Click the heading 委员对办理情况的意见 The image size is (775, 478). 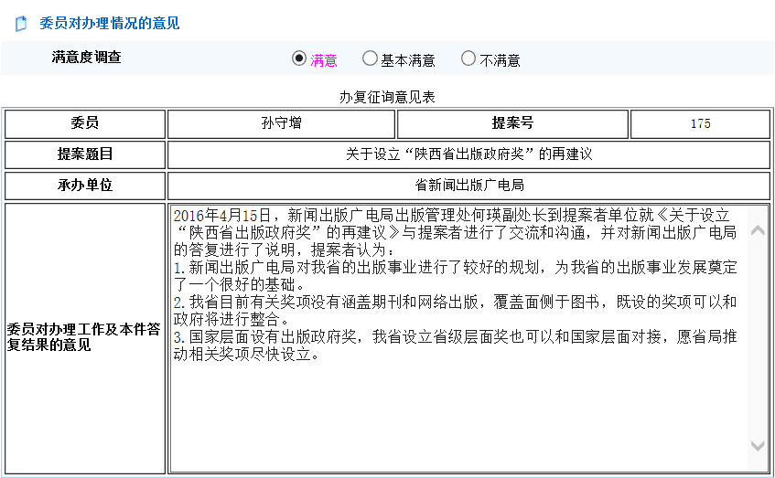coord(109,23)
